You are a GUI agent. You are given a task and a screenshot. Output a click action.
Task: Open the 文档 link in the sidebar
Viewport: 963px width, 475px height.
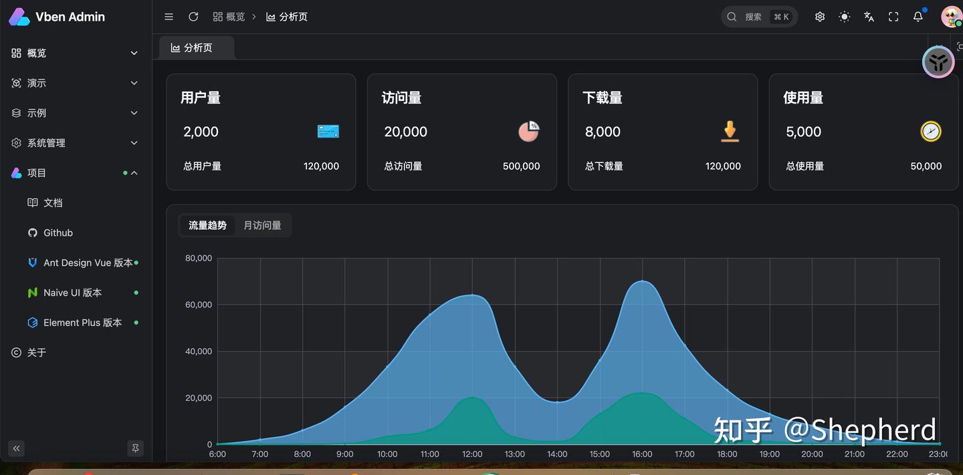(51, 202)
